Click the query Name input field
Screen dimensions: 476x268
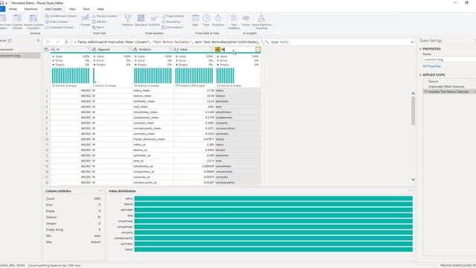coord(449,60)
